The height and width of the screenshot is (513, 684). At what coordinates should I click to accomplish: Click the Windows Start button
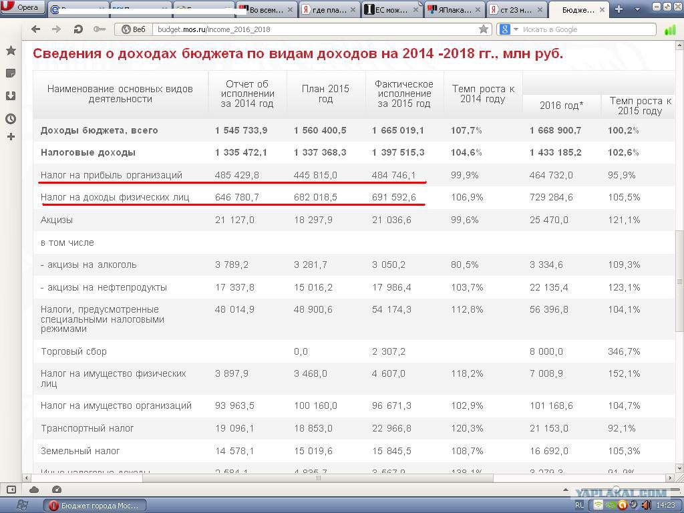click(x=21, y=506)
